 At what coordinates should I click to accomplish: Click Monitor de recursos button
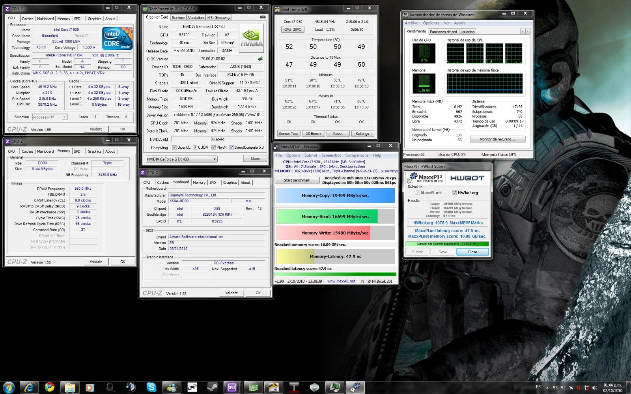click(497, 139)
